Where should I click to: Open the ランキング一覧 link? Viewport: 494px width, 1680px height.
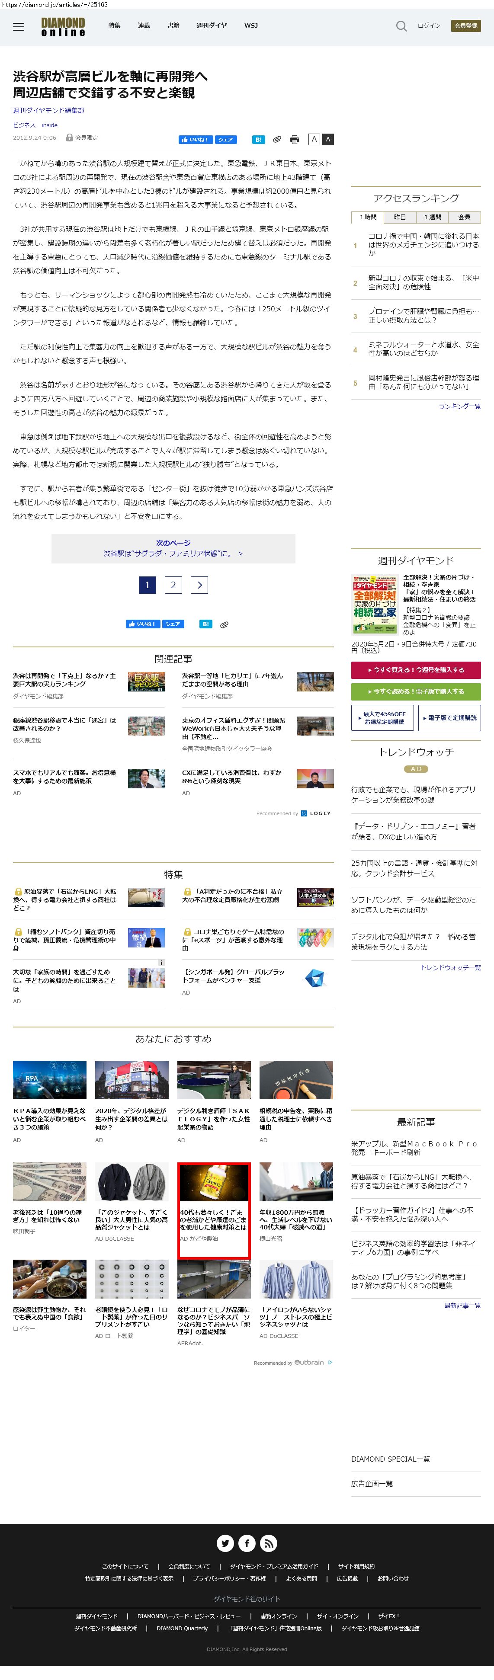pyautogui.click(x=459, y=406)
